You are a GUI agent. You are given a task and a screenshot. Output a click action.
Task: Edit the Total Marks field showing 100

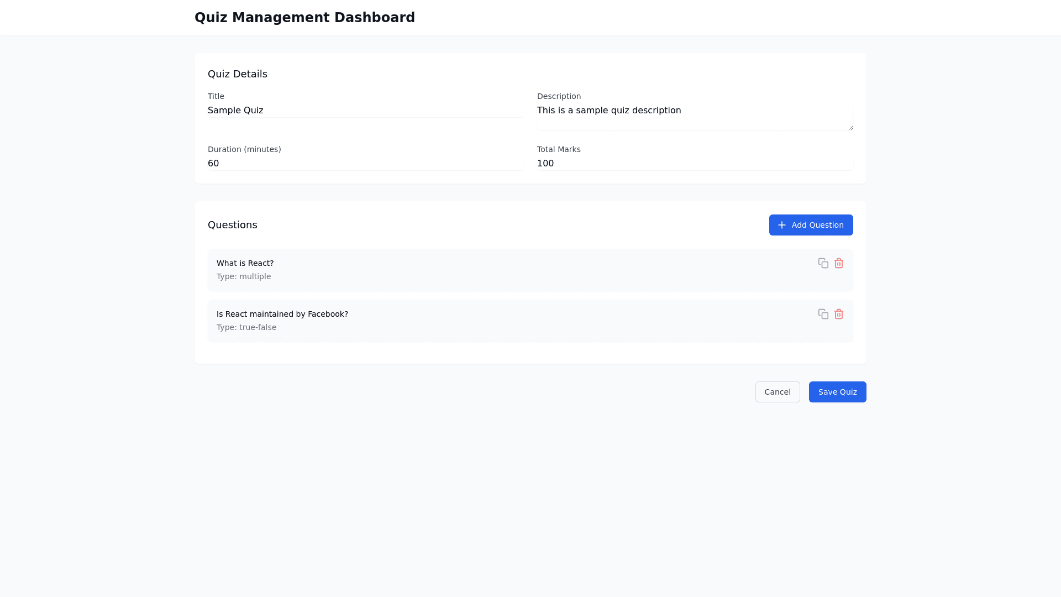coord(694,164)
